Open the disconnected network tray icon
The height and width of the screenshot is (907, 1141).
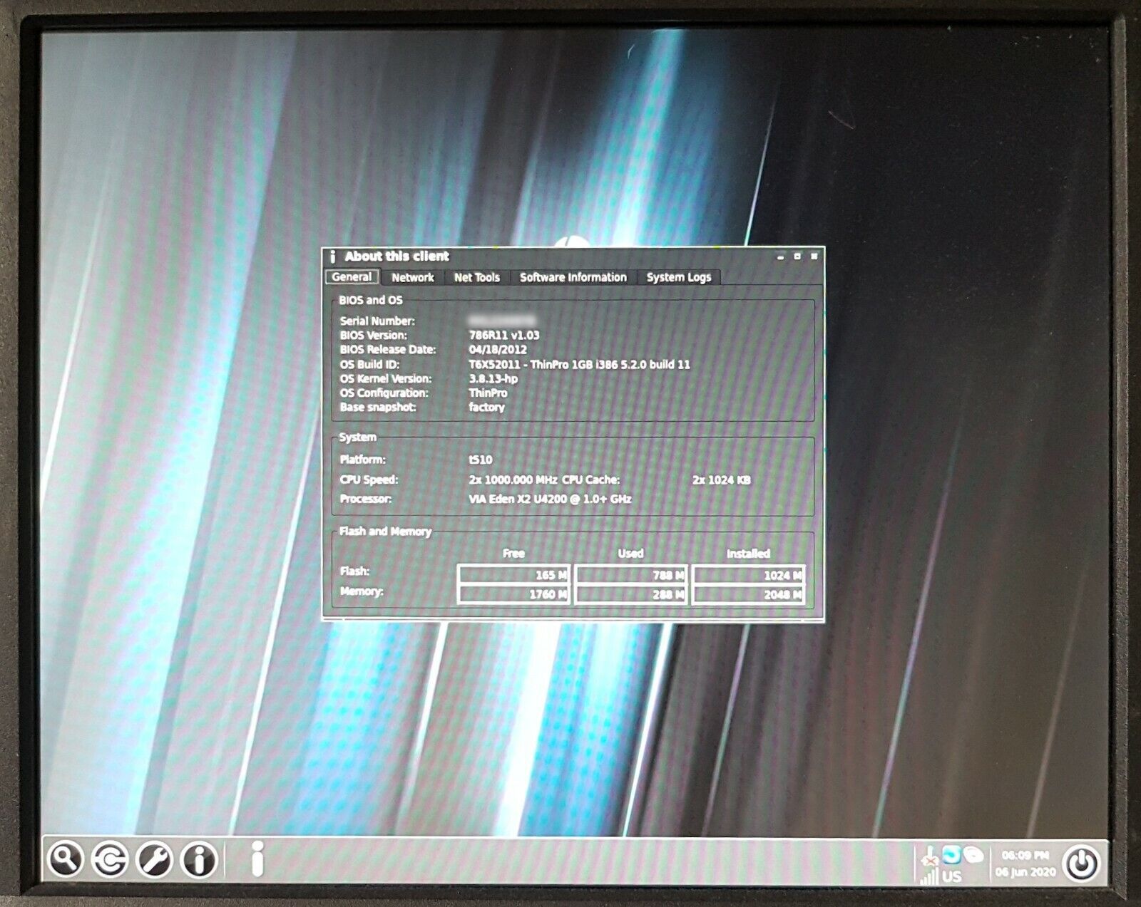pyautogui.click(x=929, y=855)
